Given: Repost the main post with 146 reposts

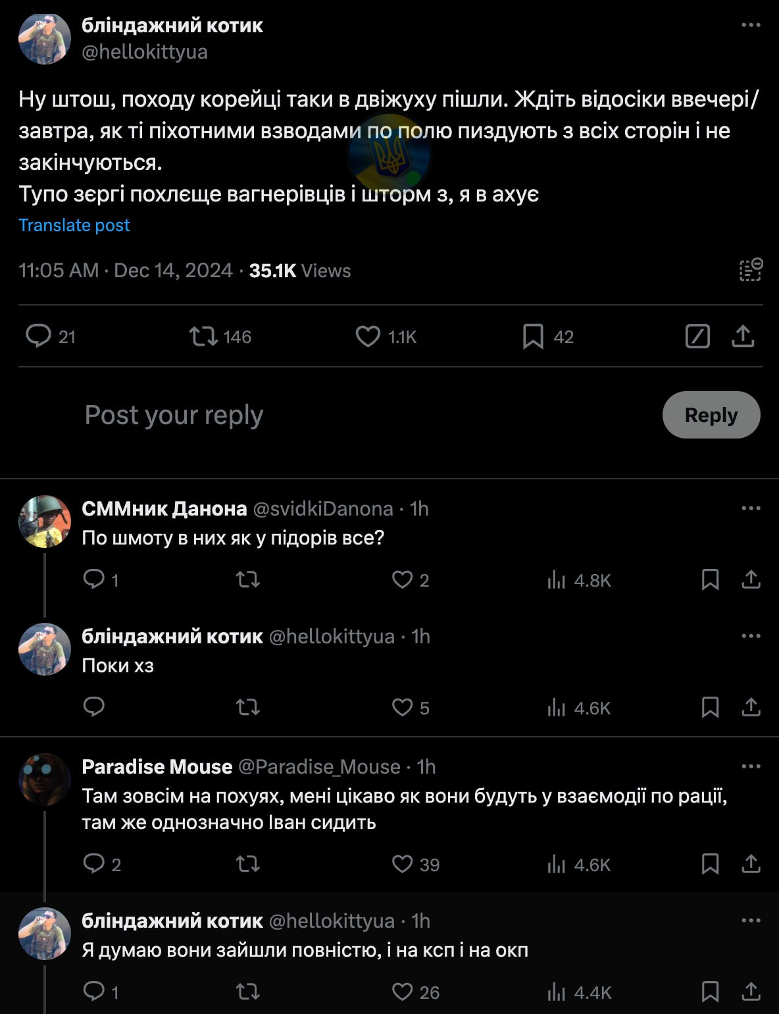Looking at the screenshot, I should click(x=203, y=336).
